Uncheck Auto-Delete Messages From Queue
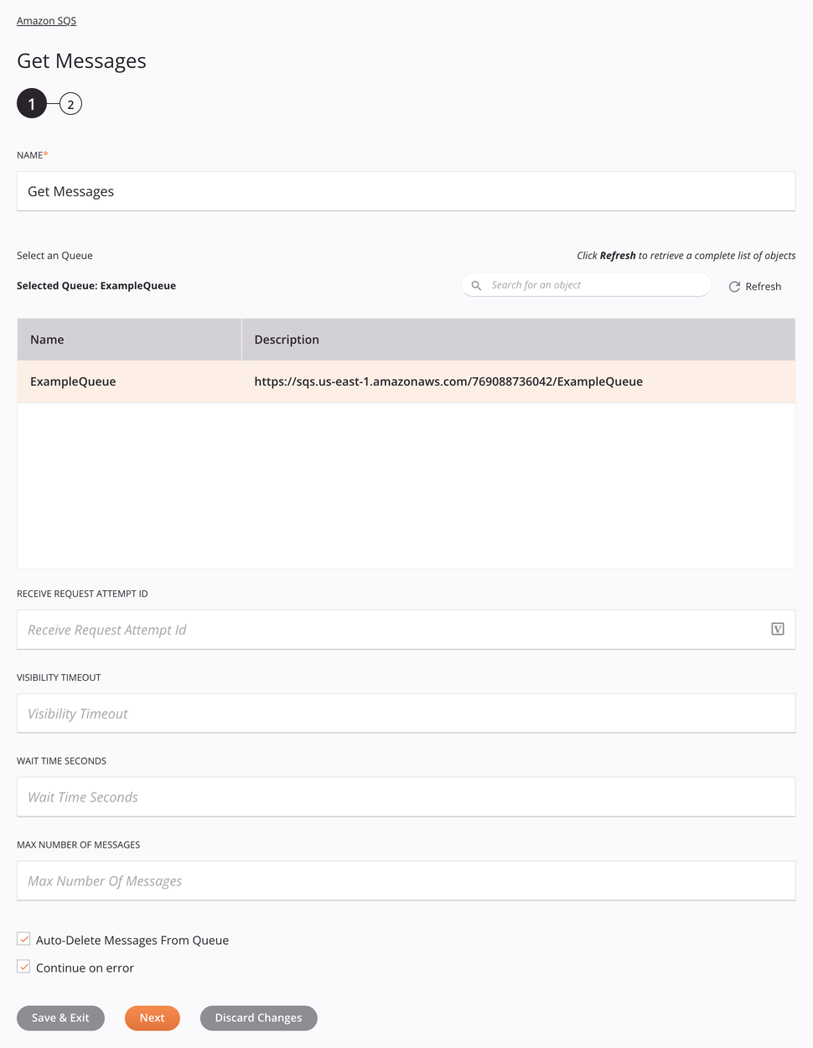 click(24, 939)
